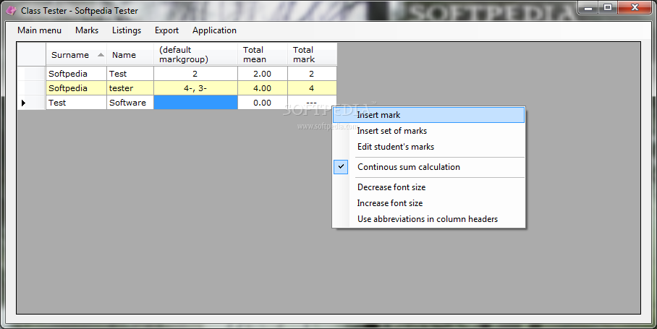Open the Listings menu
Screen dimensions: 657x329
[x=127, y=30]
